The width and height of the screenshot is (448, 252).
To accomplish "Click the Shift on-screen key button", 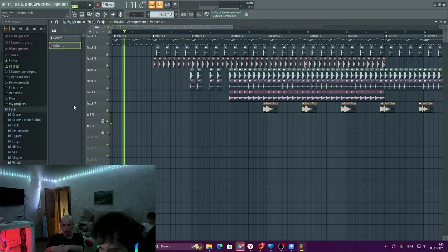I will click(183, 14).
